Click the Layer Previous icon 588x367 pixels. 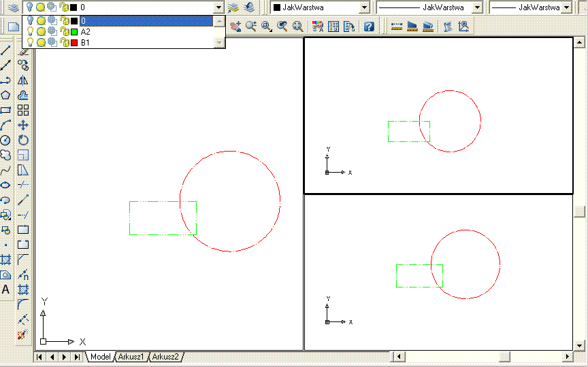click(x=249, y=7)
